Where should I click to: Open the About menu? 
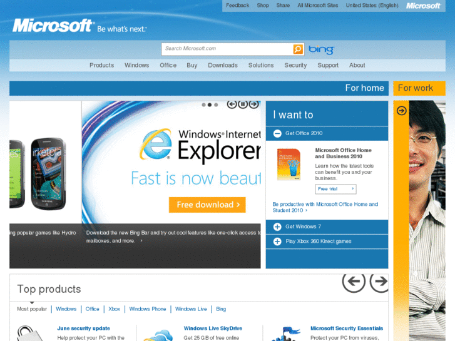pyautogui.click(x=357, y=65)
